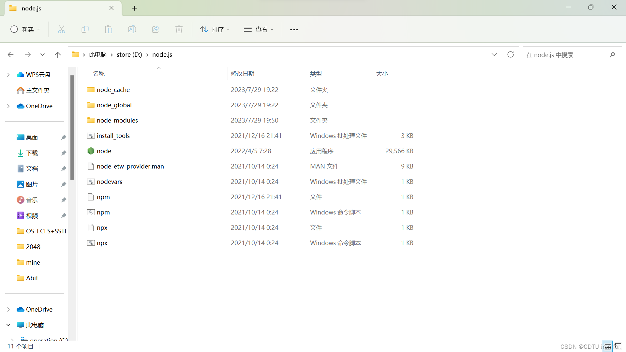This screenshot has width=626, height=352.
Task: Collapse the 此电脑 tree node
Action: [x=8, y=325]
